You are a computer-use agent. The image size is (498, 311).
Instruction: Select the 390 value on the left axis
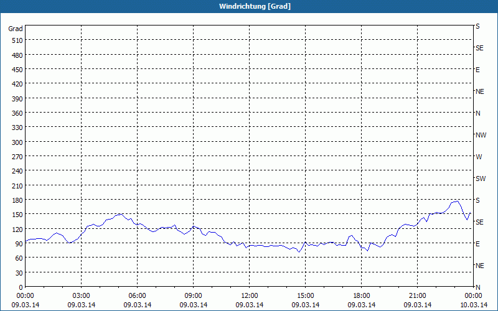pos(17,99)
